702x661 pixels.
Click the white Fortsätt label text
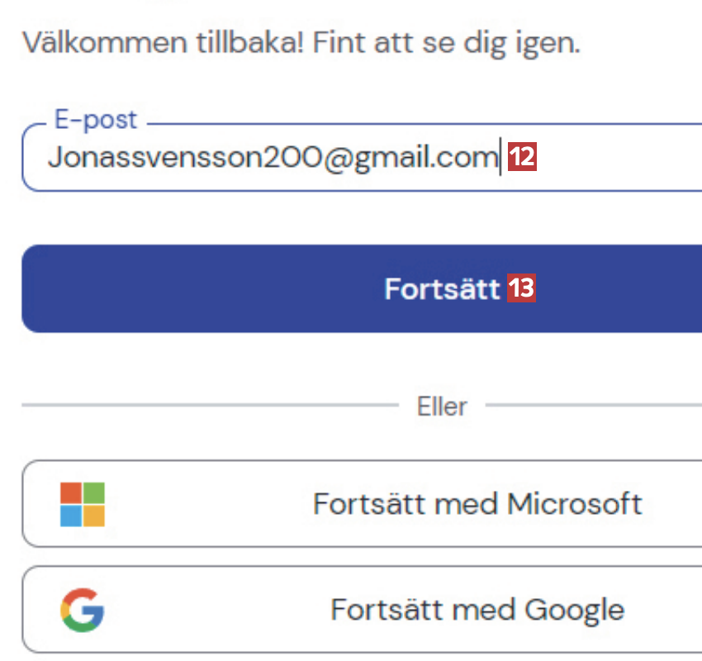[442, 289]
